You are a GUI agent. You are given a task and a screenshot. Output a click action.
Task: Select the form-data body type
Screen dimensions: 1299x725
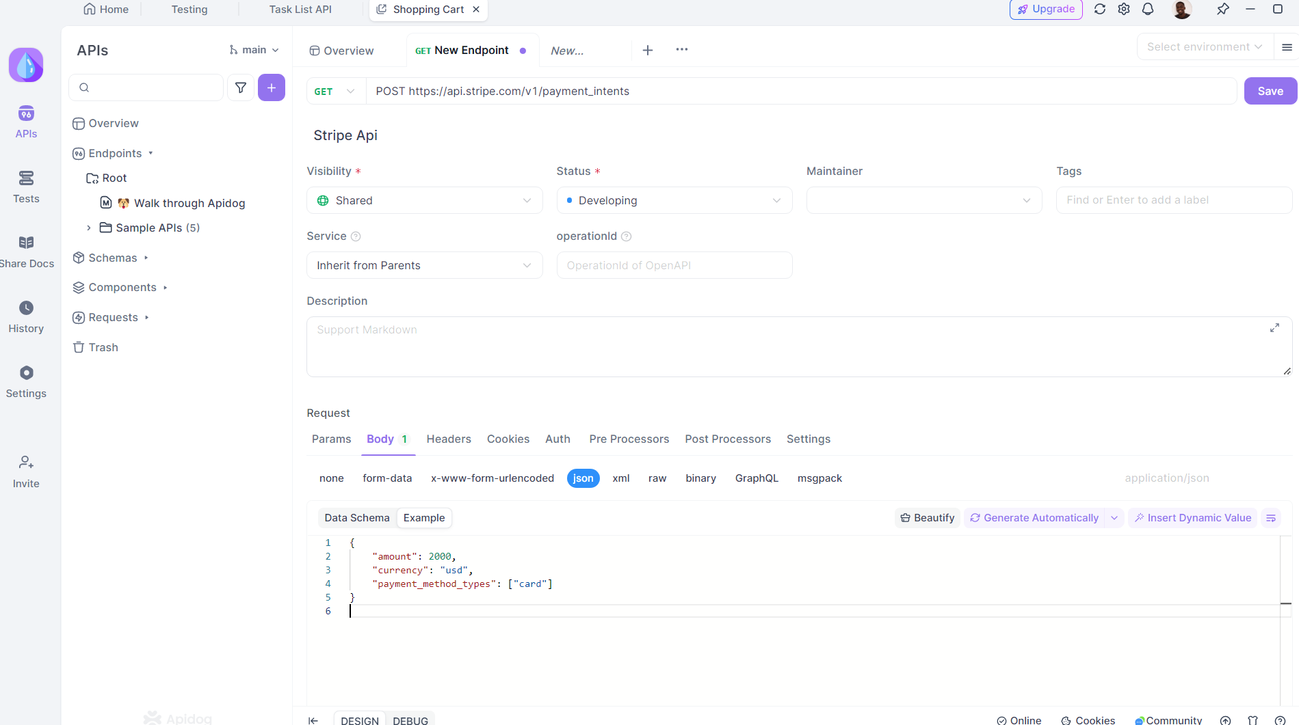point(387,478)
